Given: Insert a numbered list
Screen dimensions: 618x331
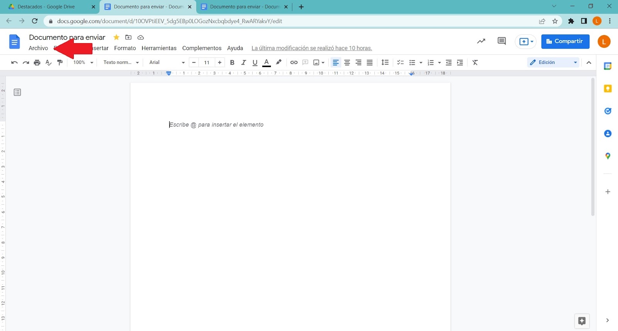Looking at the screenshot, I should (431, 62).
